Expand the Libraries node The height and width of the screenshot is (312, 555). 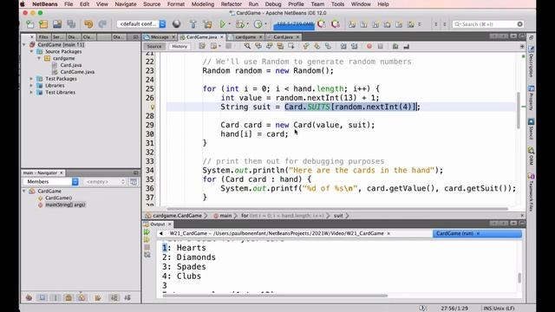pos(31,86)
